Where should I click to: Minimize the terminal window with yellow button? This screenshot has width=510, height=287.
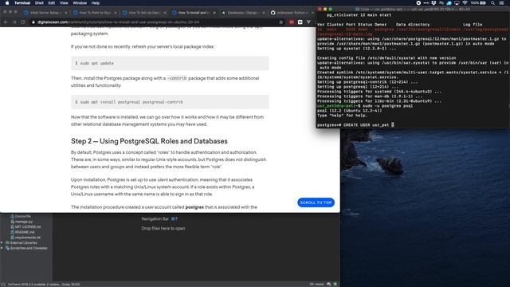click(x=325, y=9)
